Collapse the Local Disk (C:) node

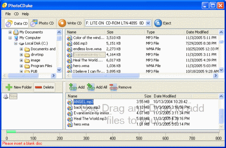(16, 43)
